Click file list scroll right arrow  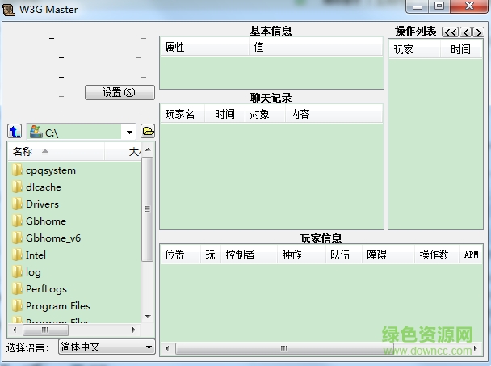click(x=134, y=330)
